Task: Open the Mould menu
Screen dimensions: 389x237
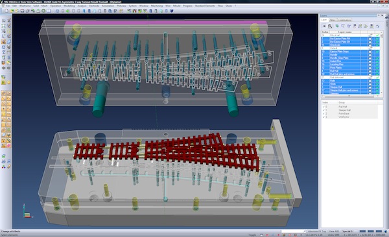Action: 176,6
